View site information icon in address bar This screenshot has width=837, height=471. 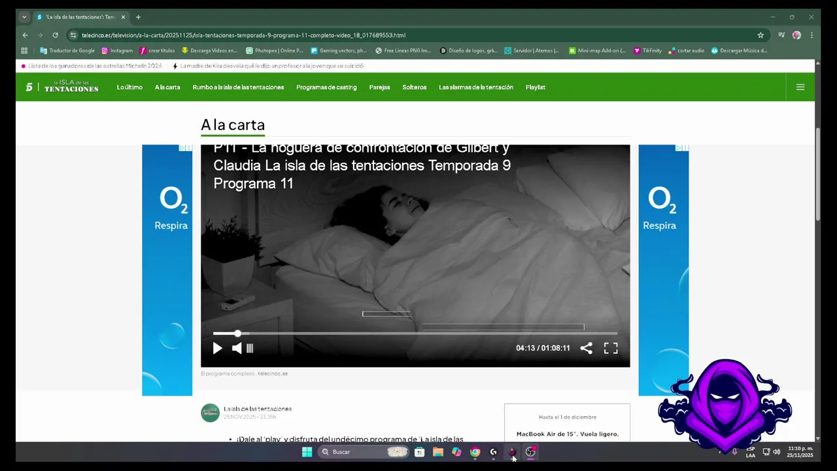point(73,35)
